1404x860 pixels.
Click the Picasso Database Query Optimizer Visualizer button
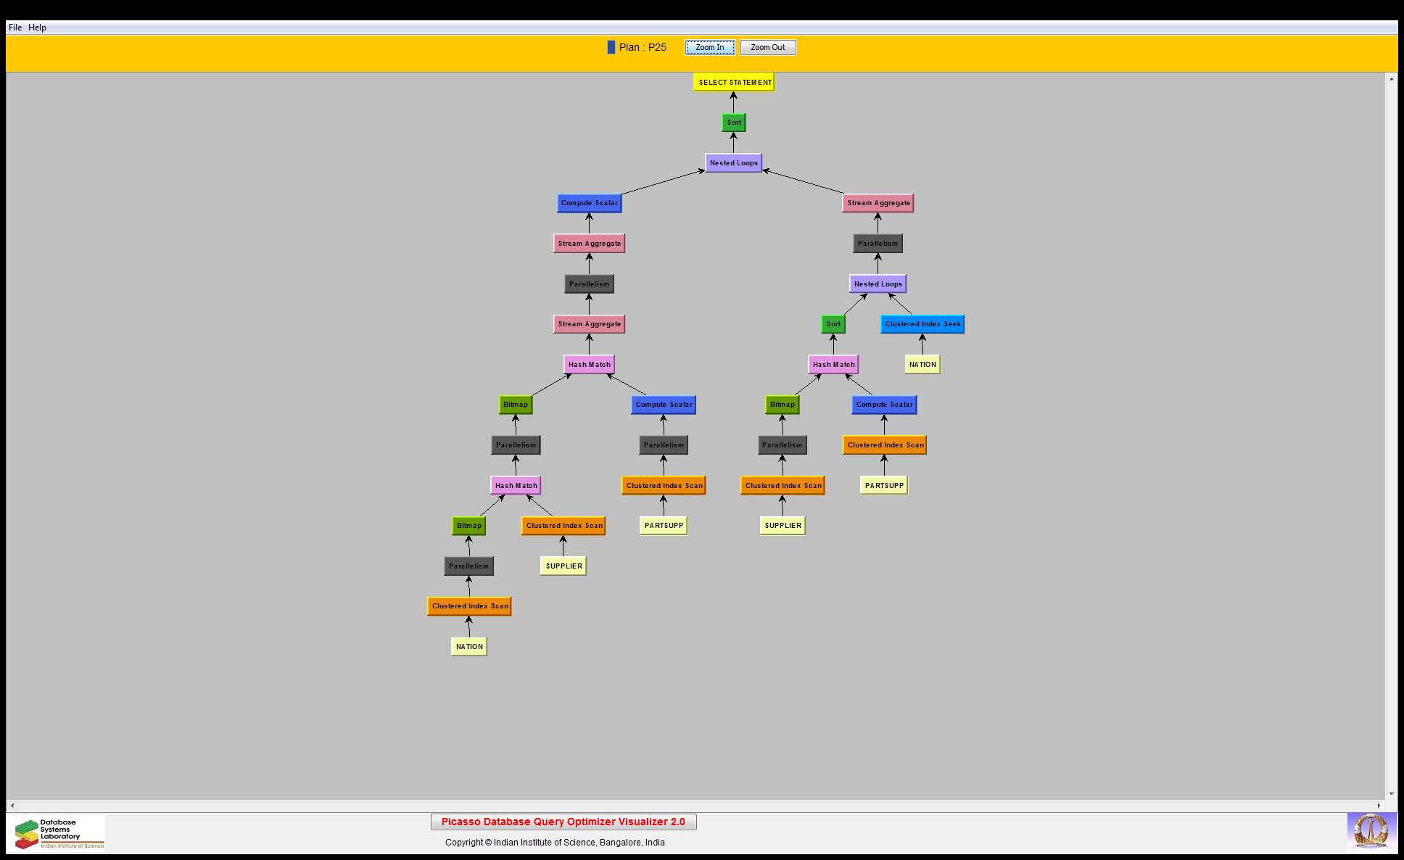563,822
